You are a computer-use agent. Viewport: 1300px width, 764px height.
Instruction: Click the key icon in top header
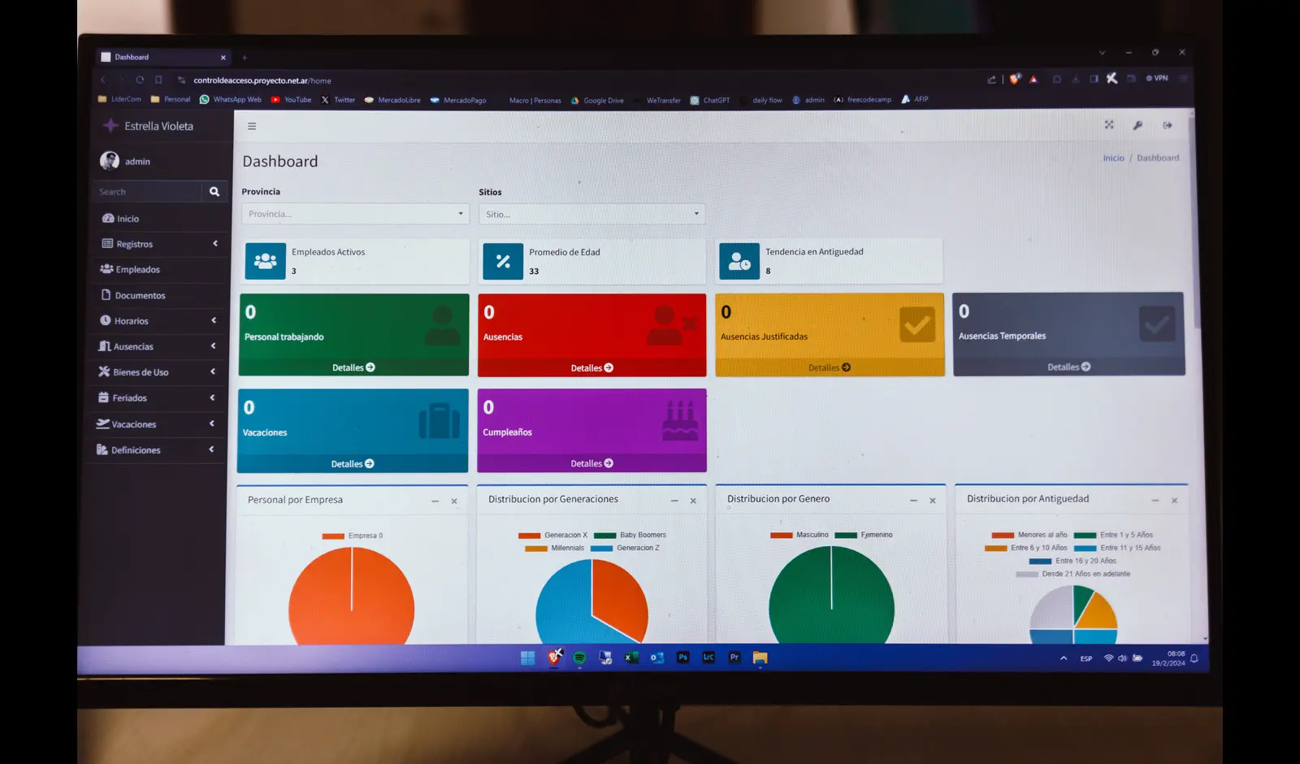(x=1137, y=125)
